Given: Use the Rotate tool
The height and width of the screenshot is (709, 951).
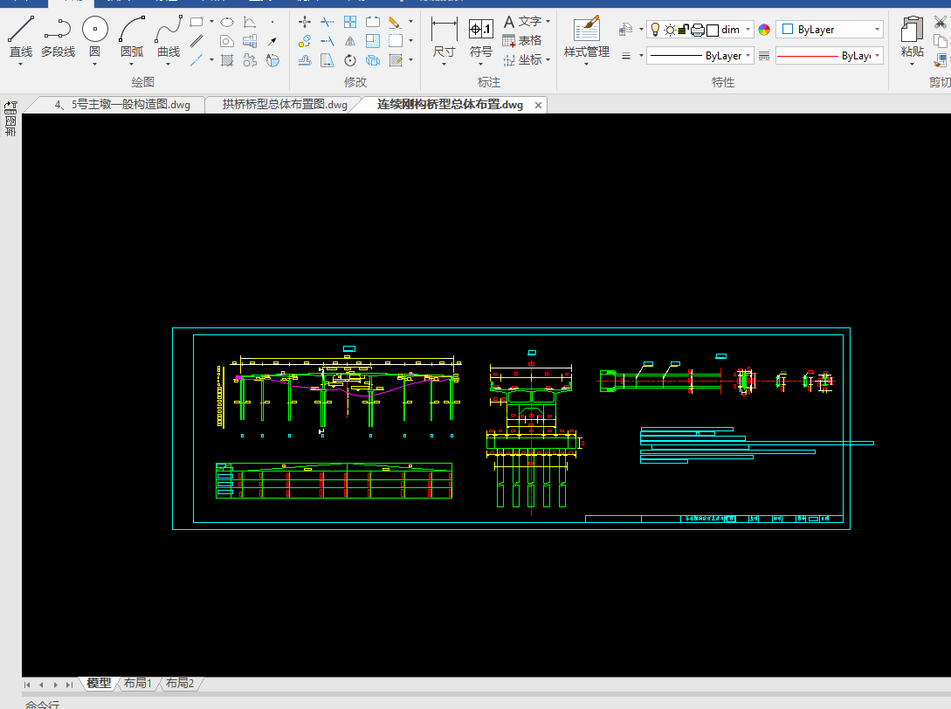Looking at the screenshot, I should pyautogui.click(x=350, y=60).
